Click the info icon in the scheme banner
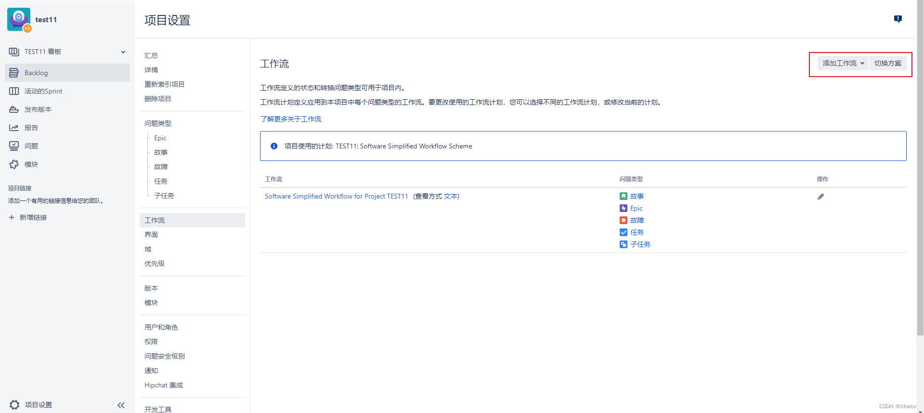The image size is (924, 413). click(274, 146)
